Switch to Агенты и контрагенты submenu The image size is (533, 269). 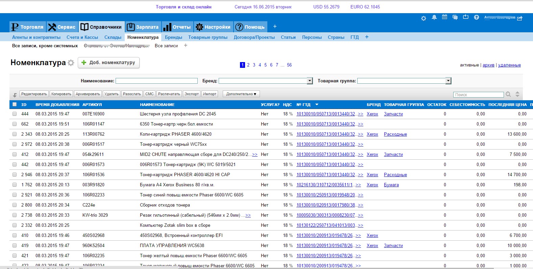pos(37,37)
